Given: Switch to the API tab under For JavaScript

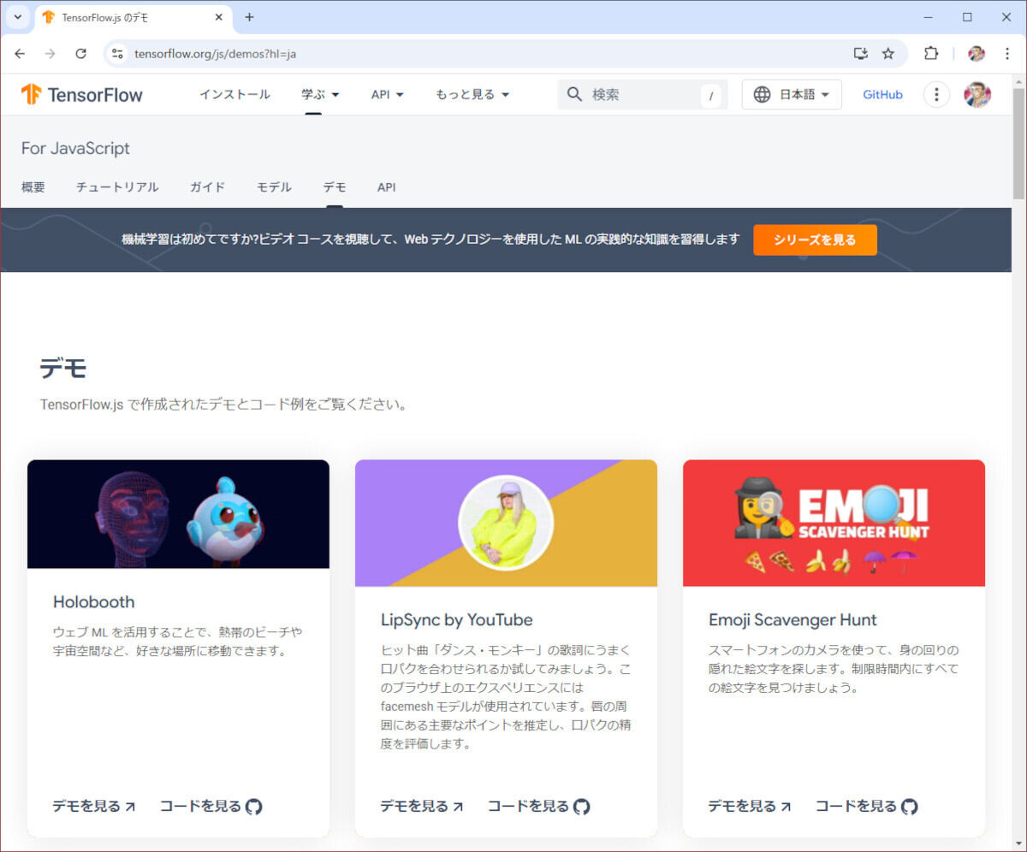Looking at the screenshot, I should 387,186.
